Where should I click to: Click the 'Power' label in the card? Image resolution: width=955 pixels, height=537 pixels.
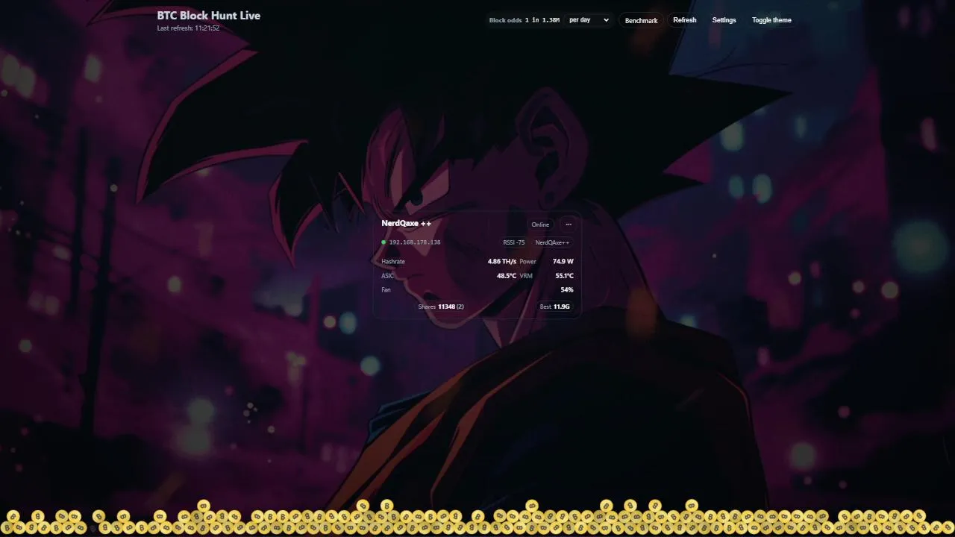pyautogui.click(x=528, y=262)
